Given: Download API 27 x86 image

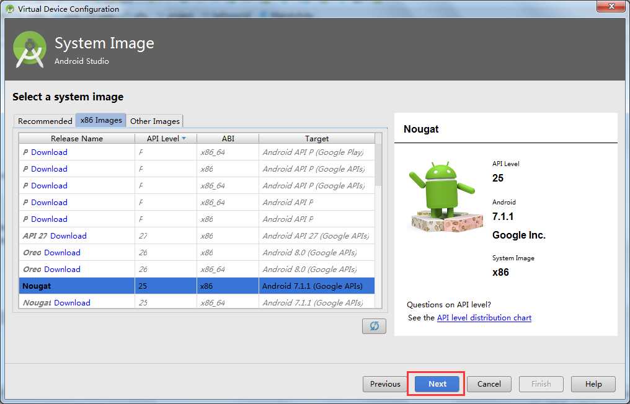Looking at the screenshot, I should click(68, 235).
